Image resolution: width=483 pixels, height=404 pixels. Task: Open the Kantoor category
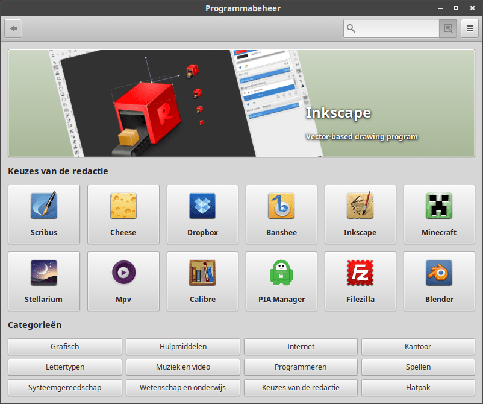418,347
